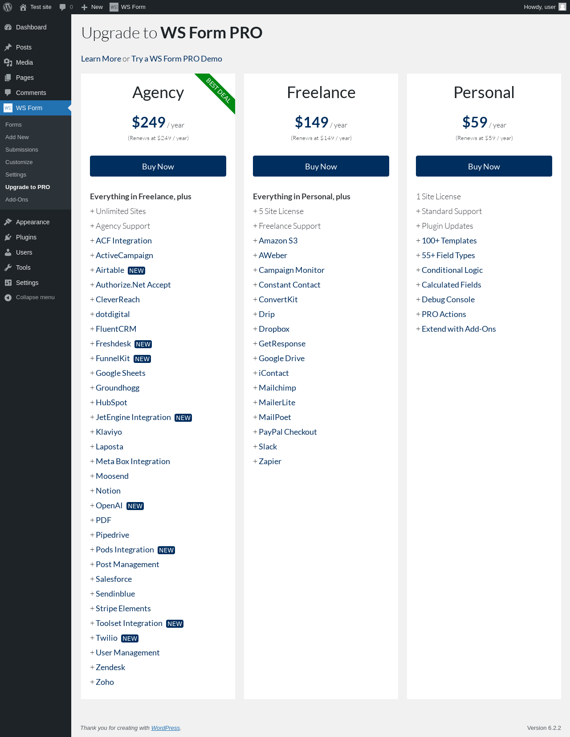Click the Mailchimp integration link

click(x=277, y=388)
